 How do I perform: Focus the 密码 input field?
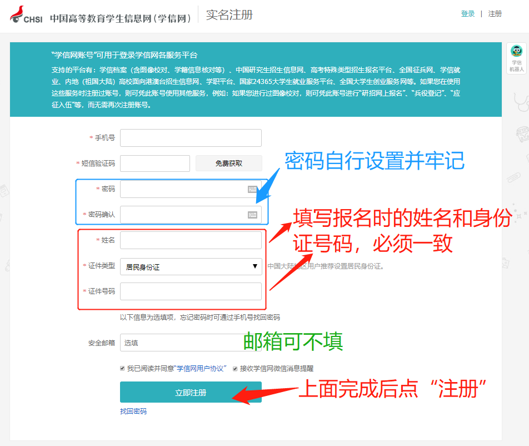[x=191, y=189]
